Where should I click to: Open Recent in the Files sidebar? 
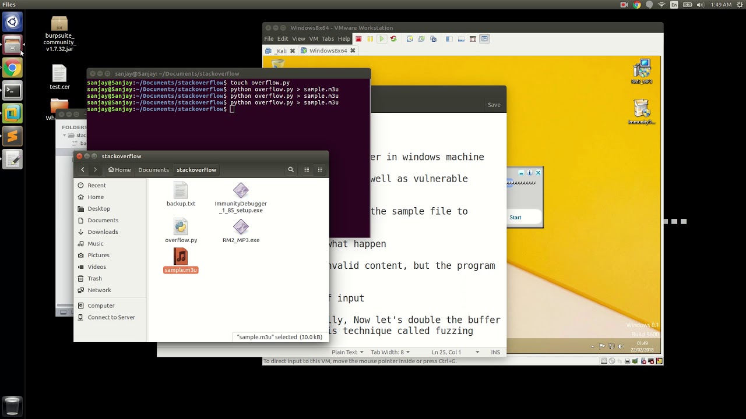tap(97, 185)
